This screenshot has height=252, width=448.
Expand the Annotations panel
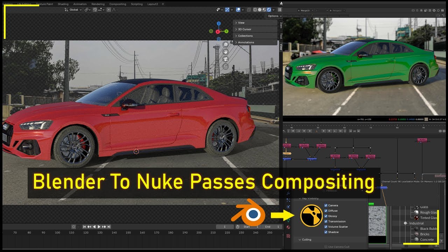[x=255, y=42]
